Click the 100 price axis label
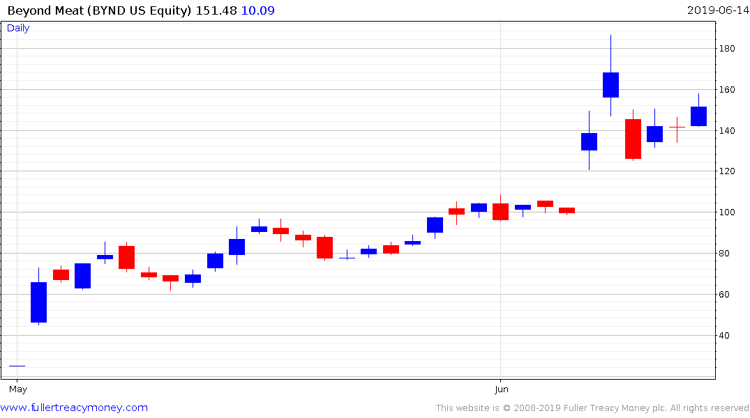Image resolution: width=750 pixels, height=418 pixels. 727,212
